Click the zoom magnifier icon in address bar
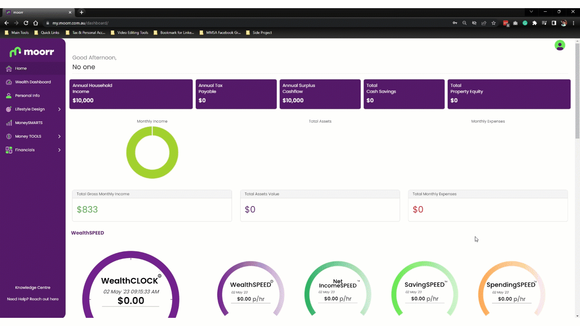This screenshot has width=580, height=326. pos(464,23)
